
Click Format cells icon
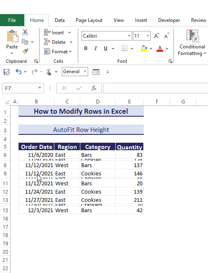click(x=47, y=52)
